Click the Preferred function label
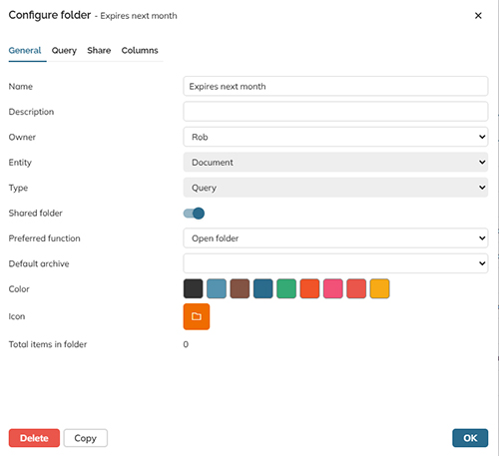This screenshot has width=499, height=456. point(44,238)
